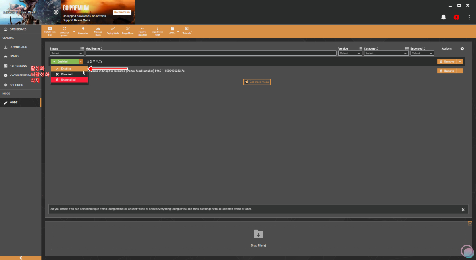Click the status dropdown arrow beside Enabled
Image resolution: width=476 pixels, height=260 pixels.
point(81,61)
